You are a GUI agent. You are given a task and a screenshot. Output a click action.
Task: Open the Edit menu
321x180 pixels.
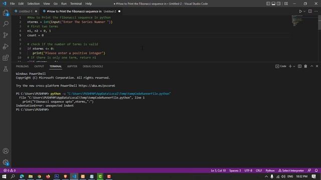(x=21, y=3)
